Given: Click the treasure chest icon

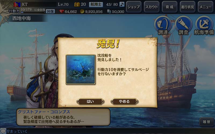Looking at the screenshot, I should pyautogui.click(x=77, y=4).
